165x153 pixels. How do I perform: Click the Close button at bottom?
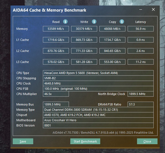pos(147,141)
